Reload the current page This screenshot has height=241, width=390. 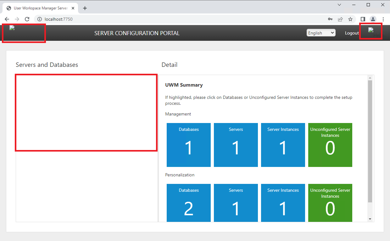click(x=27, y=19)
